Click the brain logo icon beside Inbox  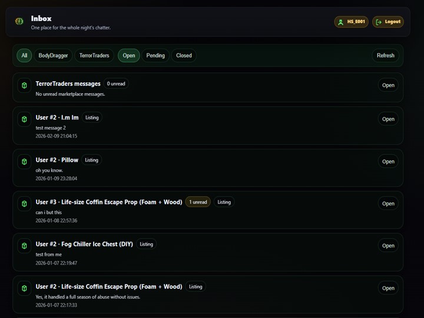(x=19, y=21)
